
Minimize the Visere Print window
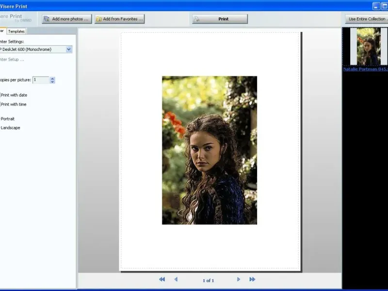coord(376,6)
